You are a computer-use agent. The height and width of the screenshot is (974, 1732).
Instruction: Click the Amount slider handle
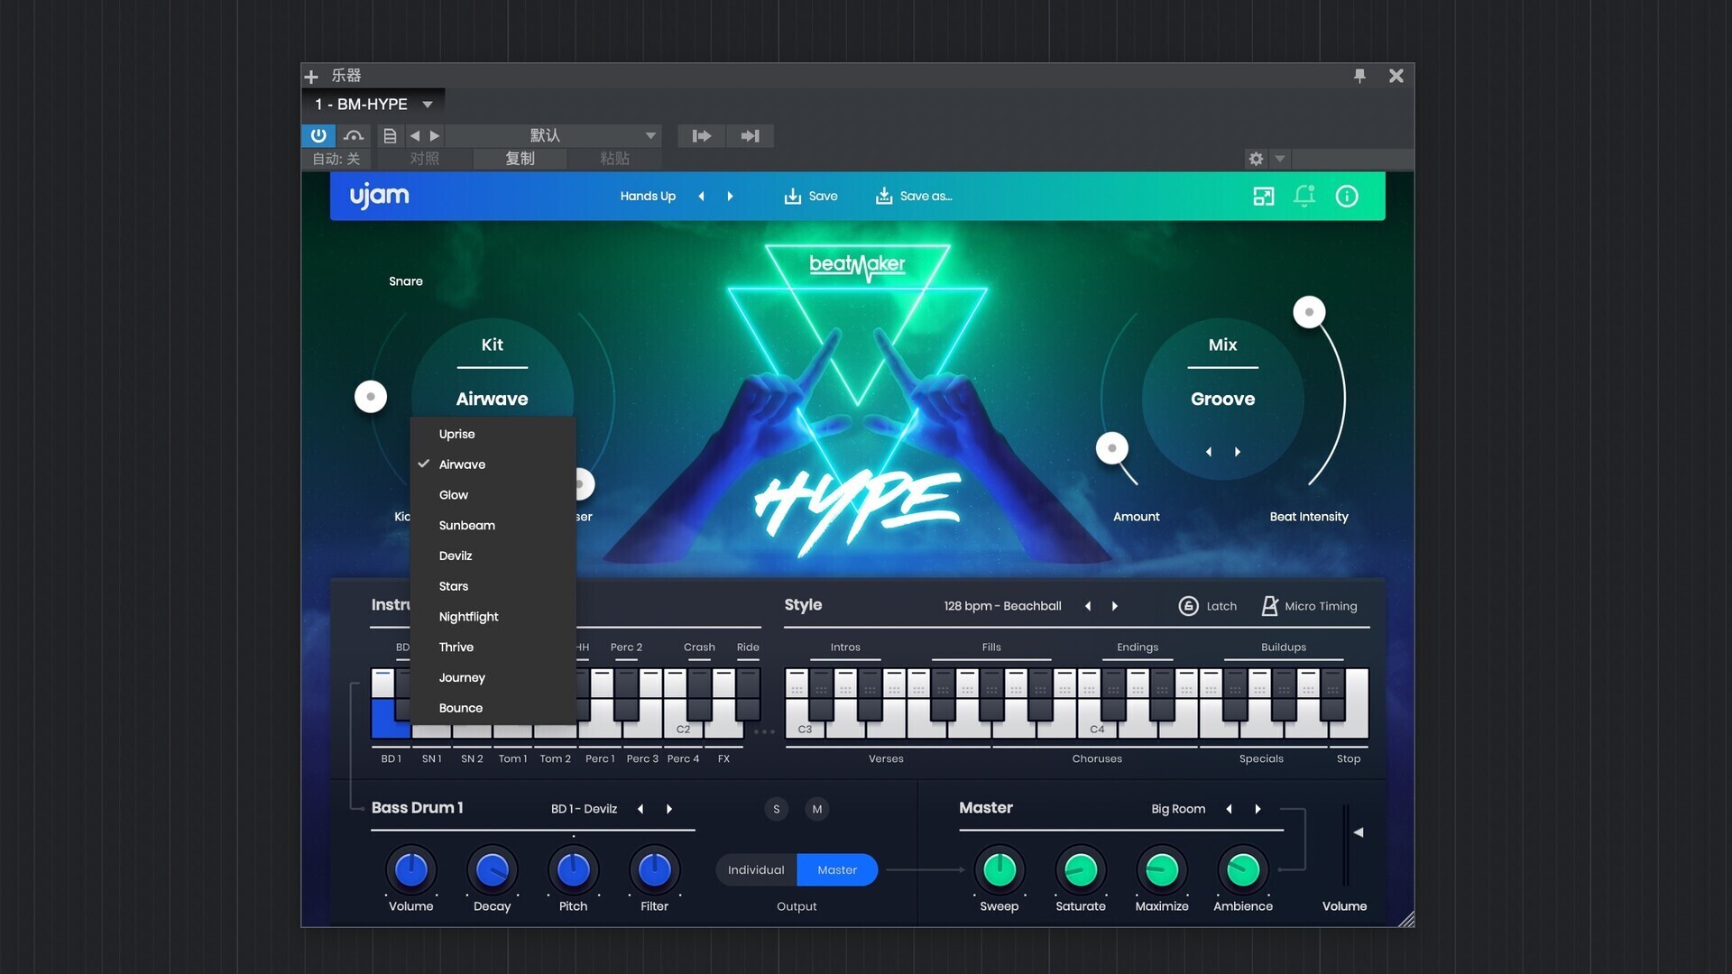[x=1111, y=448]
